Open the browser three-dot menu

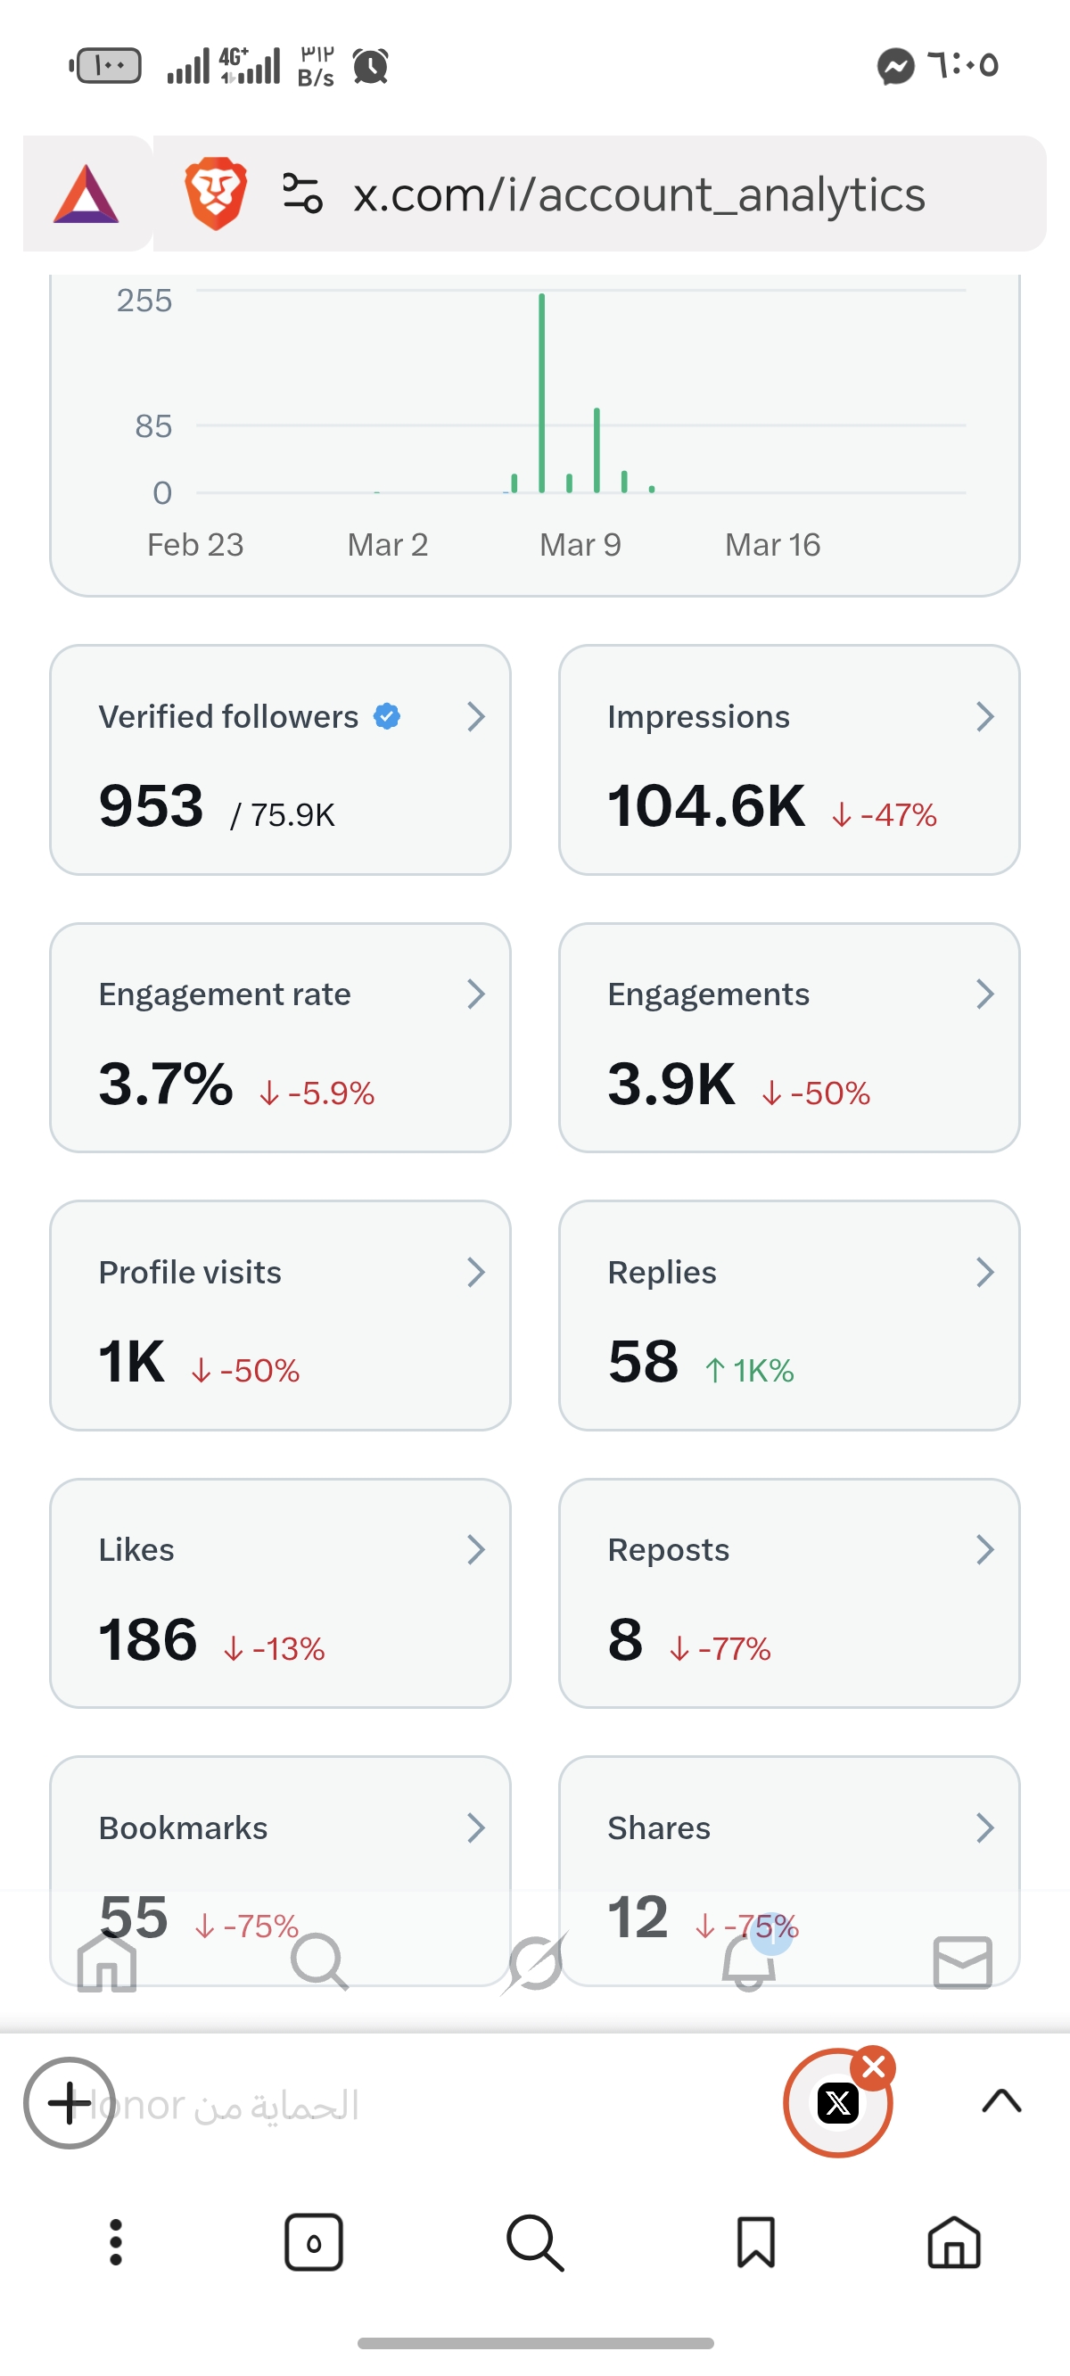click(x=115, y=2242)
